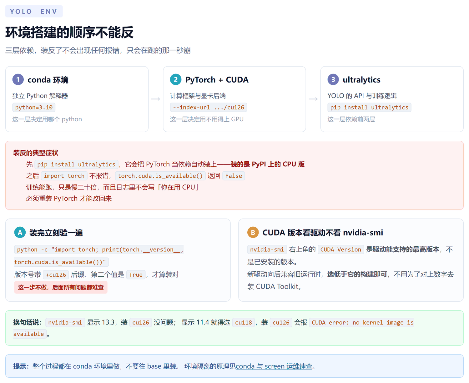Click the CUDA 版本看驱动不看 nvidia-smi heading
Image resolution: width=469 pixels, height=383 pixels.
[323, 233]
